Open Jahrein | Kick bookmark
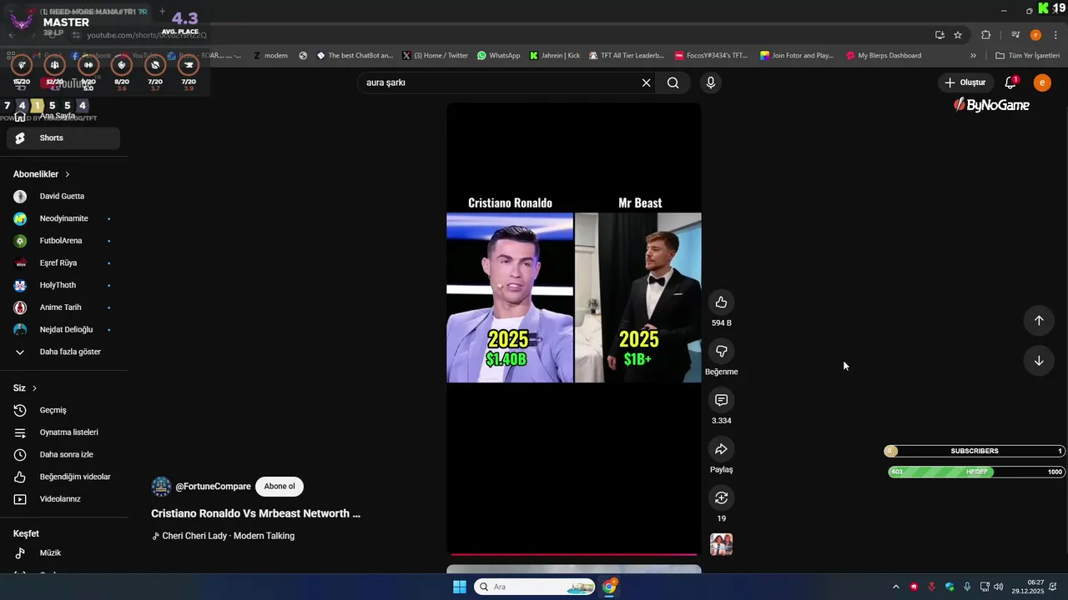 pos(554,56)
